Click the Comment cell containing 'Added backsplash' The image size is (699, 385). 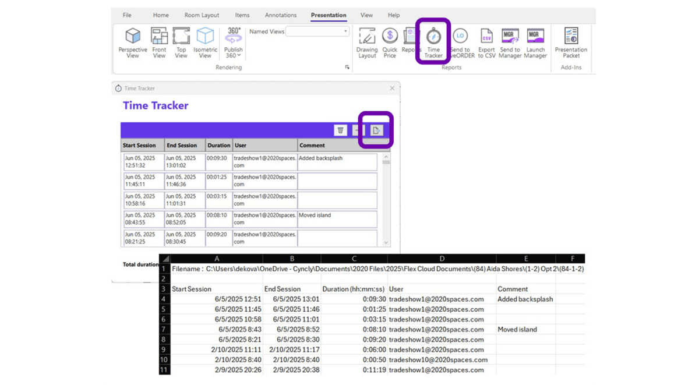point(337,162)
